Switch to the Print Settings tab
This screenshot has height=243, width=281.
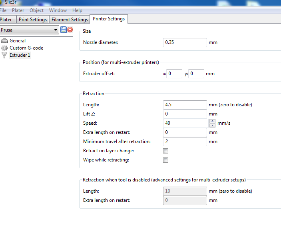[x=33, y=20]
